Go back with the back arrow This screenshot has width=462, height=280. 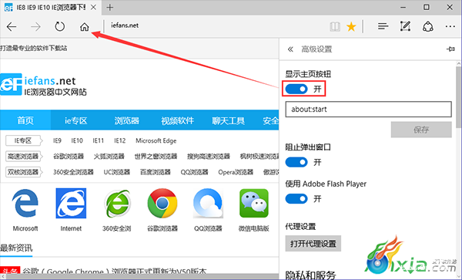coord(12,27)
